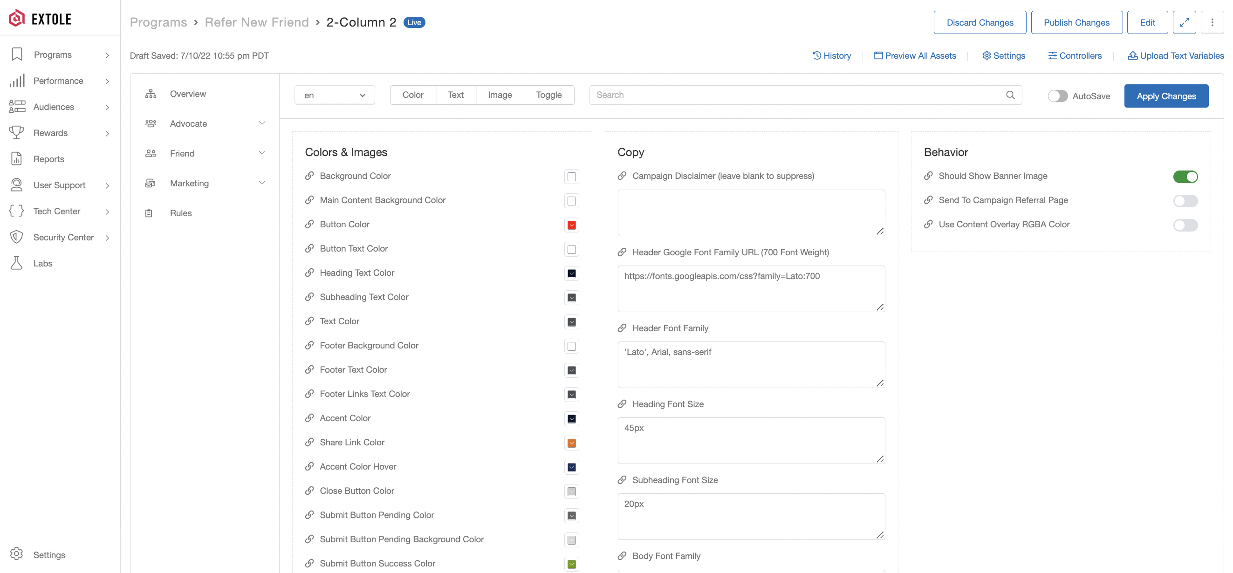Click the Campaign Disclaimer text area
The height and width of the screenshot is (573, 1233).
[751, 212]
